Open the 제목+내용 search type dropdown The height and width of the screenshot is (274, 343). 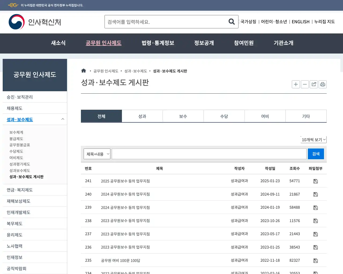click(x=97, y=154)
